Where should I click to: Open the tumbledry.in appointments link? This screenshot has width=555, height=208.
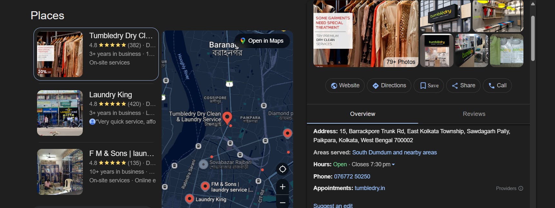[x=370, y=188]
